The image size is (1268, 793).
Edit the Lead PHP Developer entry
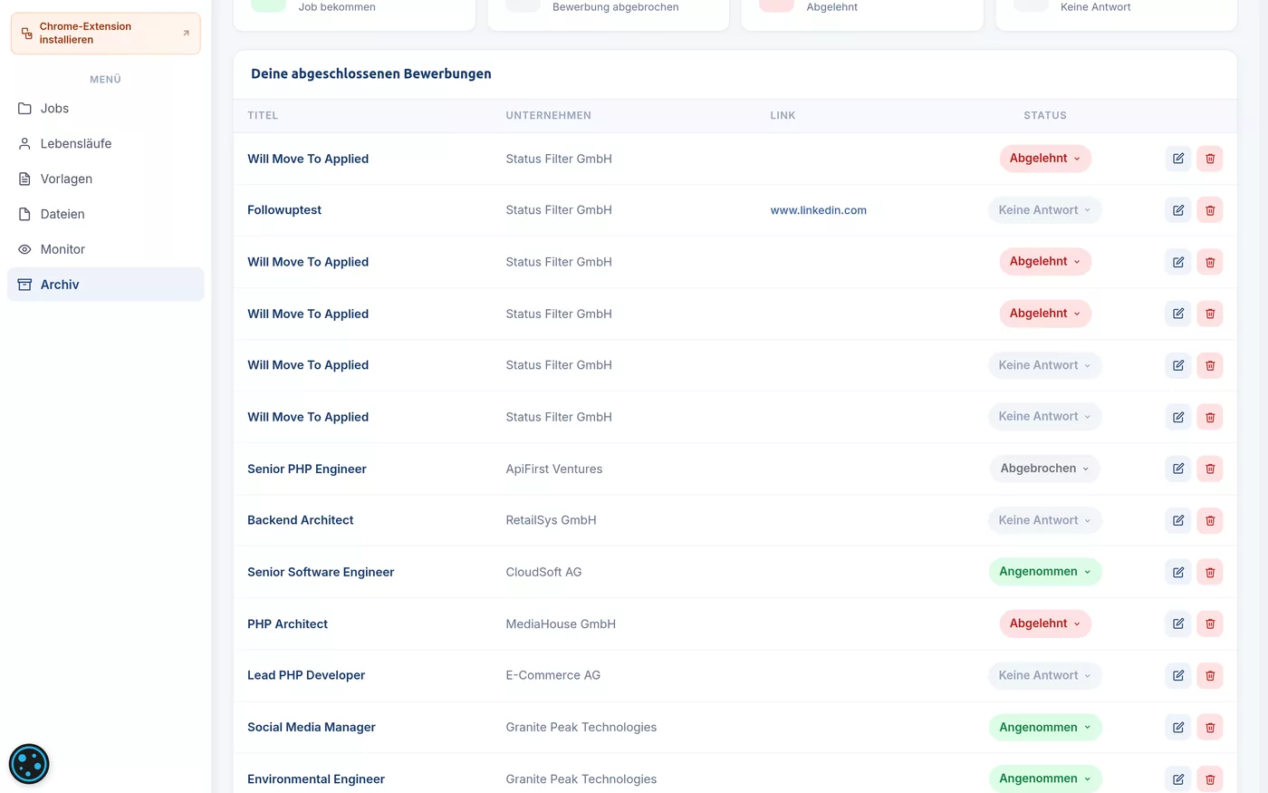click(1177, 675)
